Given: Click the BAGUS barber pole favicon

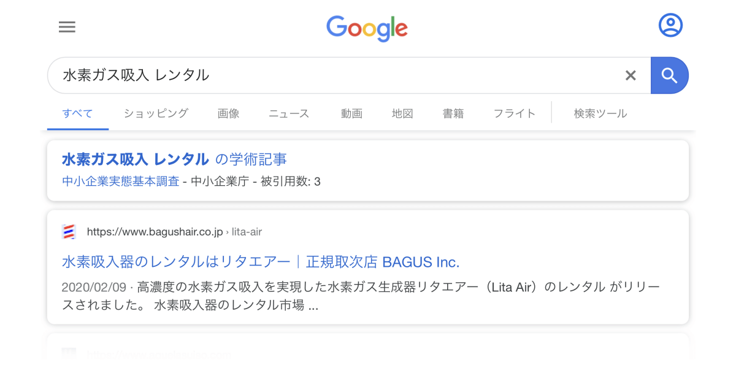Looking at the screenshot, I should tap(69, 232).
